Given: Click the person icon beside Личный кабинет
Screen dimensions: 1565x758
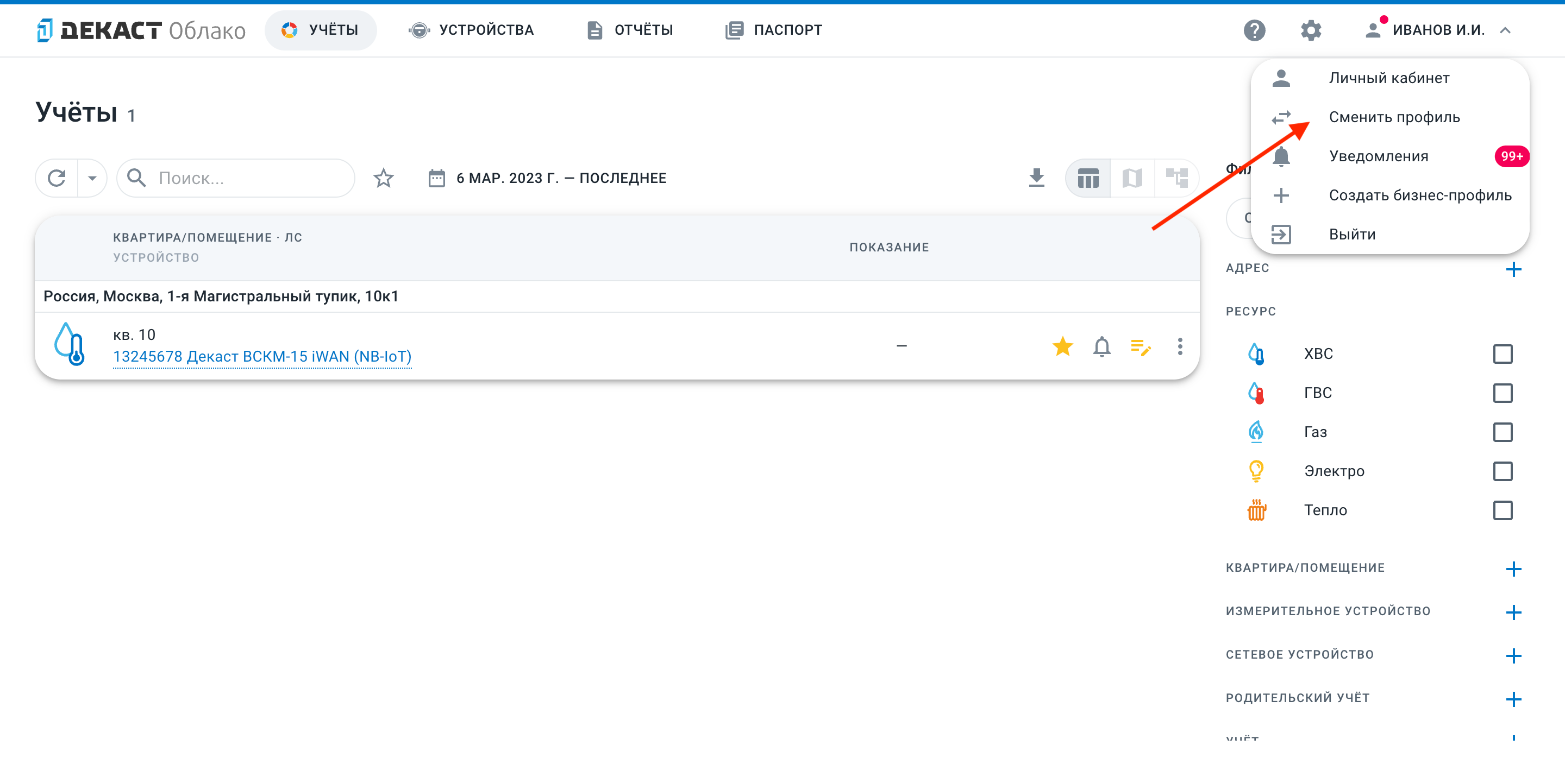Looking at the screenshot, I should [x=1281, y=78].
